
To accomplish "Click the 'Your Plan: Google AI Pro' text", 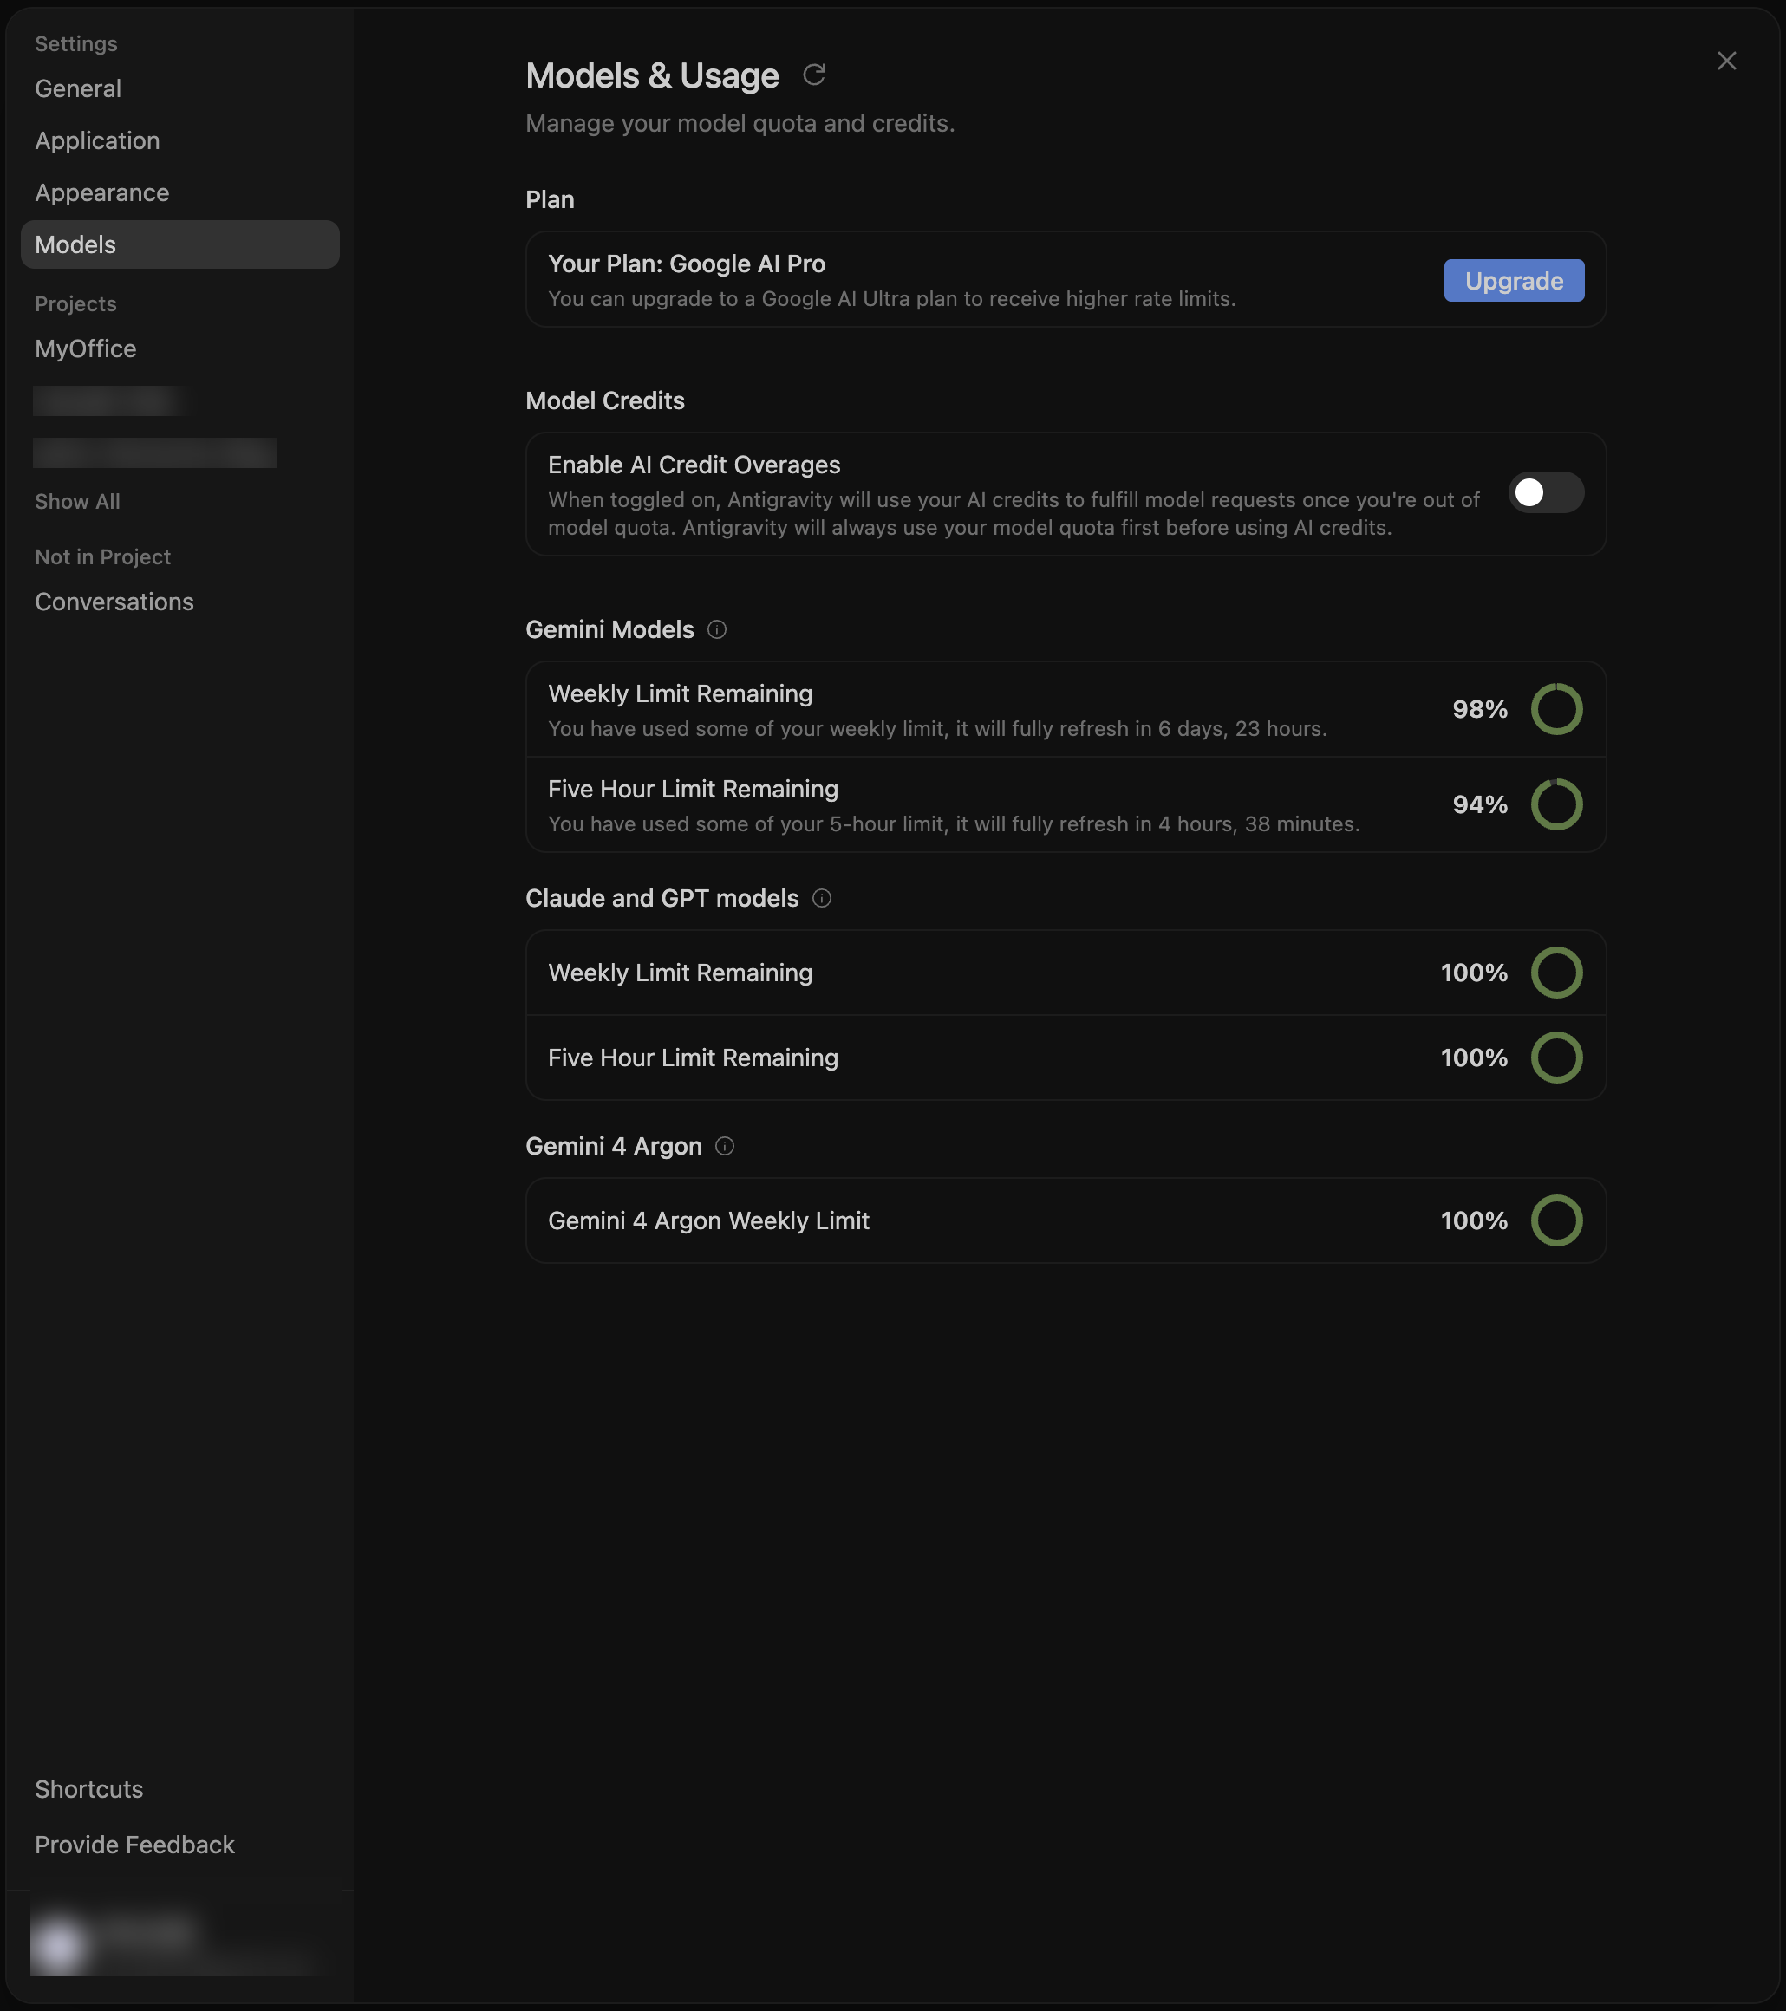I will pos(687,264).
